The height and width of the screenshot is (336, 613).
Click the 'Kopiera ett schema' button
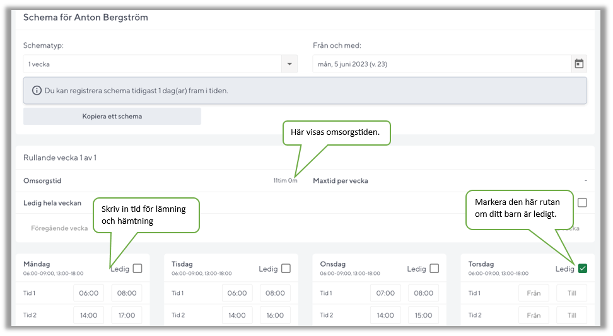coord(112,117)
